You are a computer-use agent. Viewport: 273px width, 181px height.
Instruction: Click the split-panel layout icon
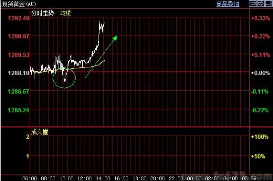point(269,4)
